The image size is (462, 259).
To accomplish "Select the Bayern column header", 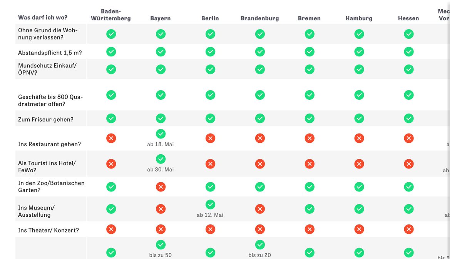I will tap(161, 18).
